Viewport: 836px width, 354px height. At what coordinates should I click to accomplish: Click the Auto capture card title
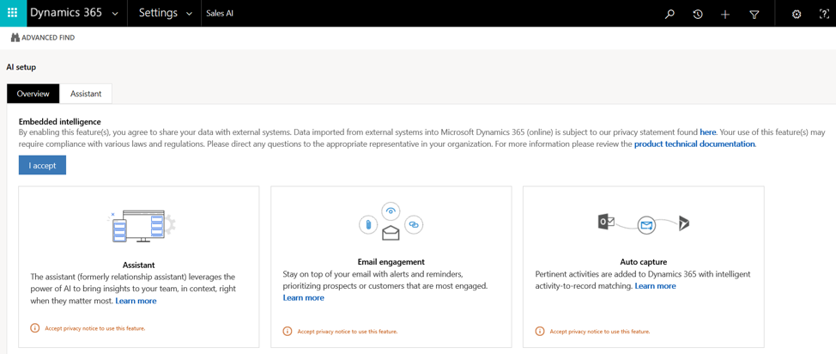coord(644,261)
